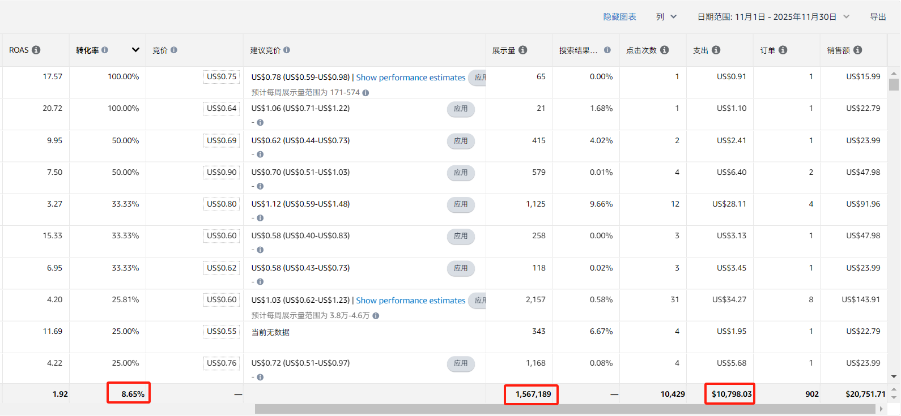The height and width of the screenshot is (416, 901).
Task: Click the info icon beside 建议竞价 header
Action: pyautogui.click(x=287, y=50)
